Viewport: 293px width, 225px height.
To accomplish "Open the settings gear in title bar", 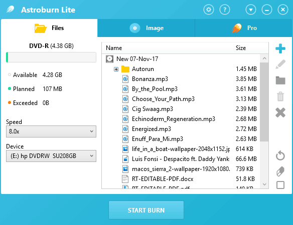I will (x=209, y=9).
